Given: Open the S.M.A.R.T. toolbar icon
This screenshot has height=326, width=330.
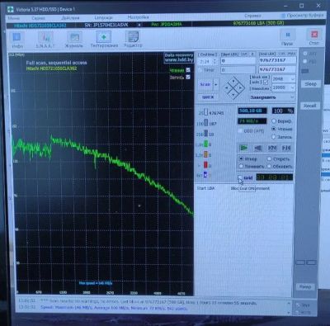Looking at the screenshot, I should point(45,40).
